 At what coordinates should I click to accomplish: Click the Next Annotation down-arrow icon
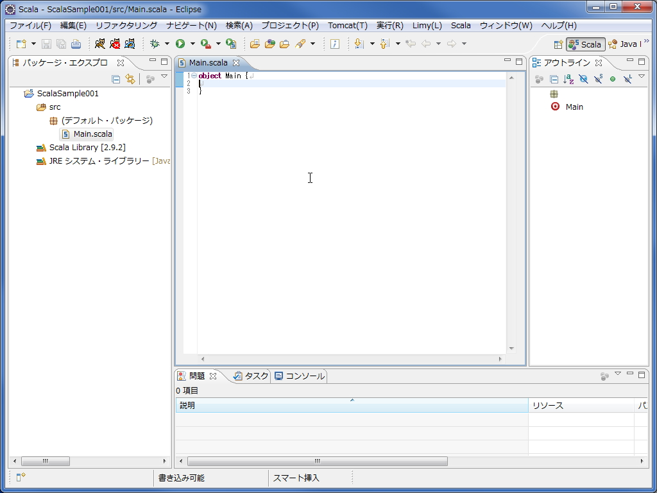coord(359,44)
